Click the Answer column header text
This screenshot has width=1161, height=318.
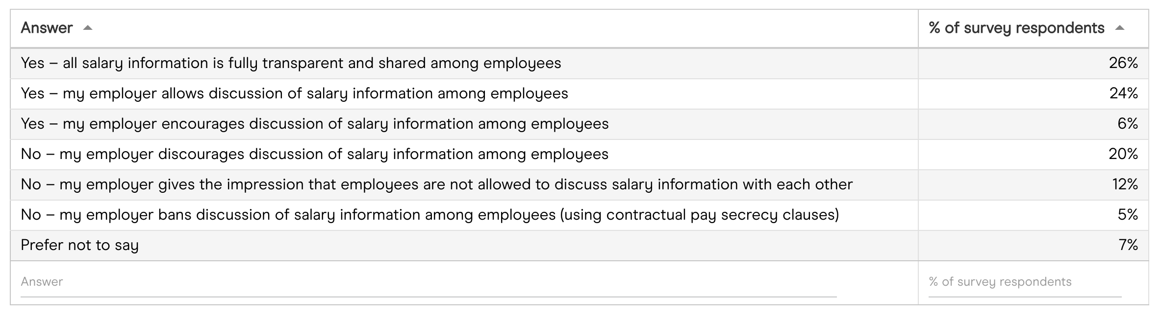click(47, 28)
